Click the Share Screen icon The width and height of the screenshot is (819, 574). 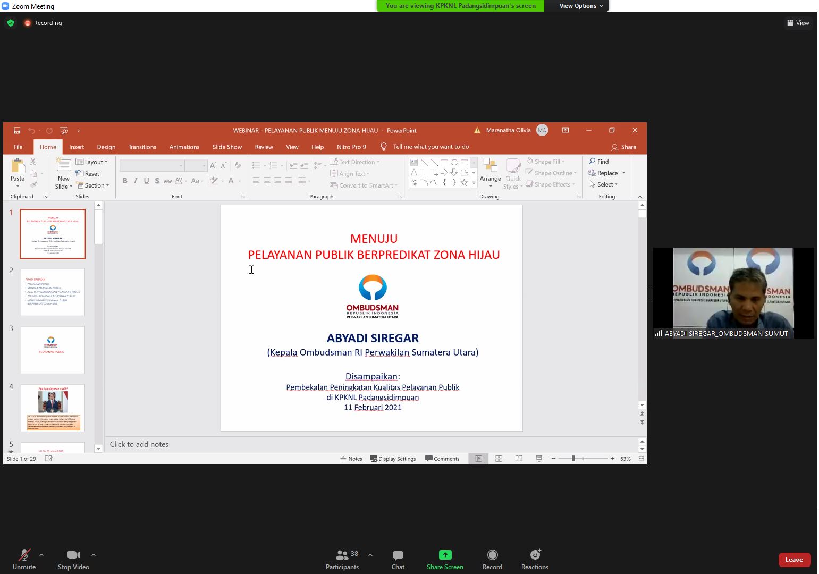[x=445, y=555]
